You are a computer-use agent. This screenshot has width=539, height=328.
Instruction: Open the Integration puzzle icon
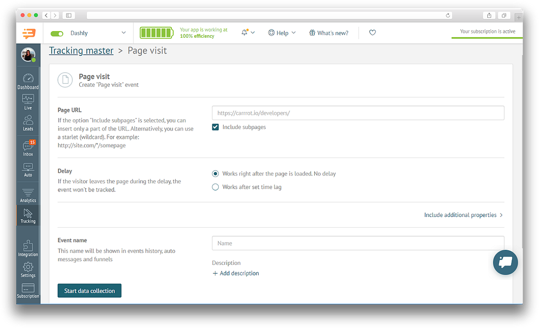28,249
